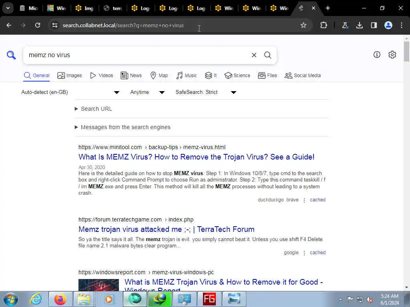Switch to the Social Media category
Image resolution: width=410 pixels, height=307 pixels.
tap(303, 76)
